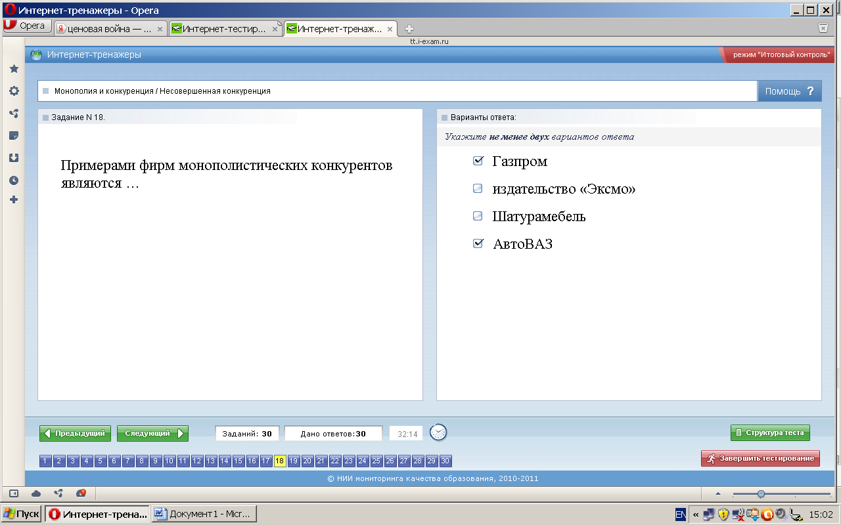Open Downloads panel in sidebar

[x=14, y=158]
